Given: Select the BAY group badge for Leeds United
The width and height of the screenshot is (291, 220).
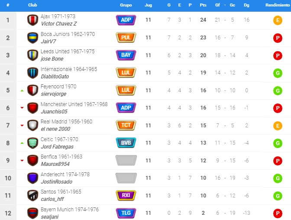Looking at the screenshot, I should pos(126,55).
